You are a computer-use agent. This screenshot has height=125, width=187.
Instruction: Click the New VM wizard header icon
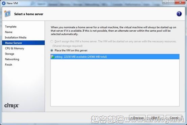pyautogui.click(x=7, y=13)
